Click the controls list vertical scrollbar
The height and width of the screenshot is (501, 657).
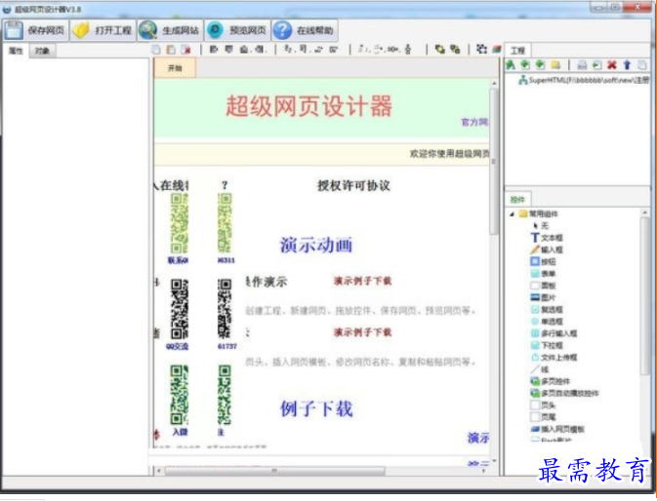pos(644,296)
